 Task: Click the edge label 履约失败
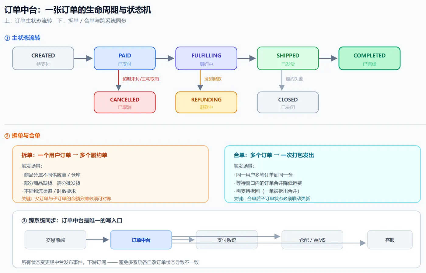[x=294, y=79]
